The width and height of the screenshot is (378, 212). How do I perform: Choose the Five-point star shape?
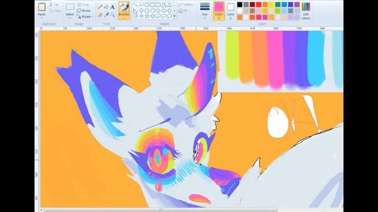(147, 16)
